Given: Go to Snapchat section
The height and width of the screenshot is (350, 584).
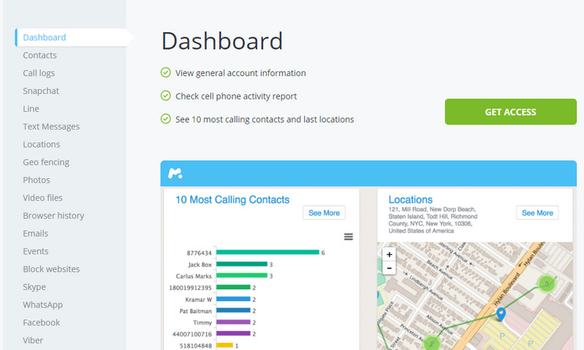Looking at the screenshot, I should pyautogui.click(x=41, y=91).
